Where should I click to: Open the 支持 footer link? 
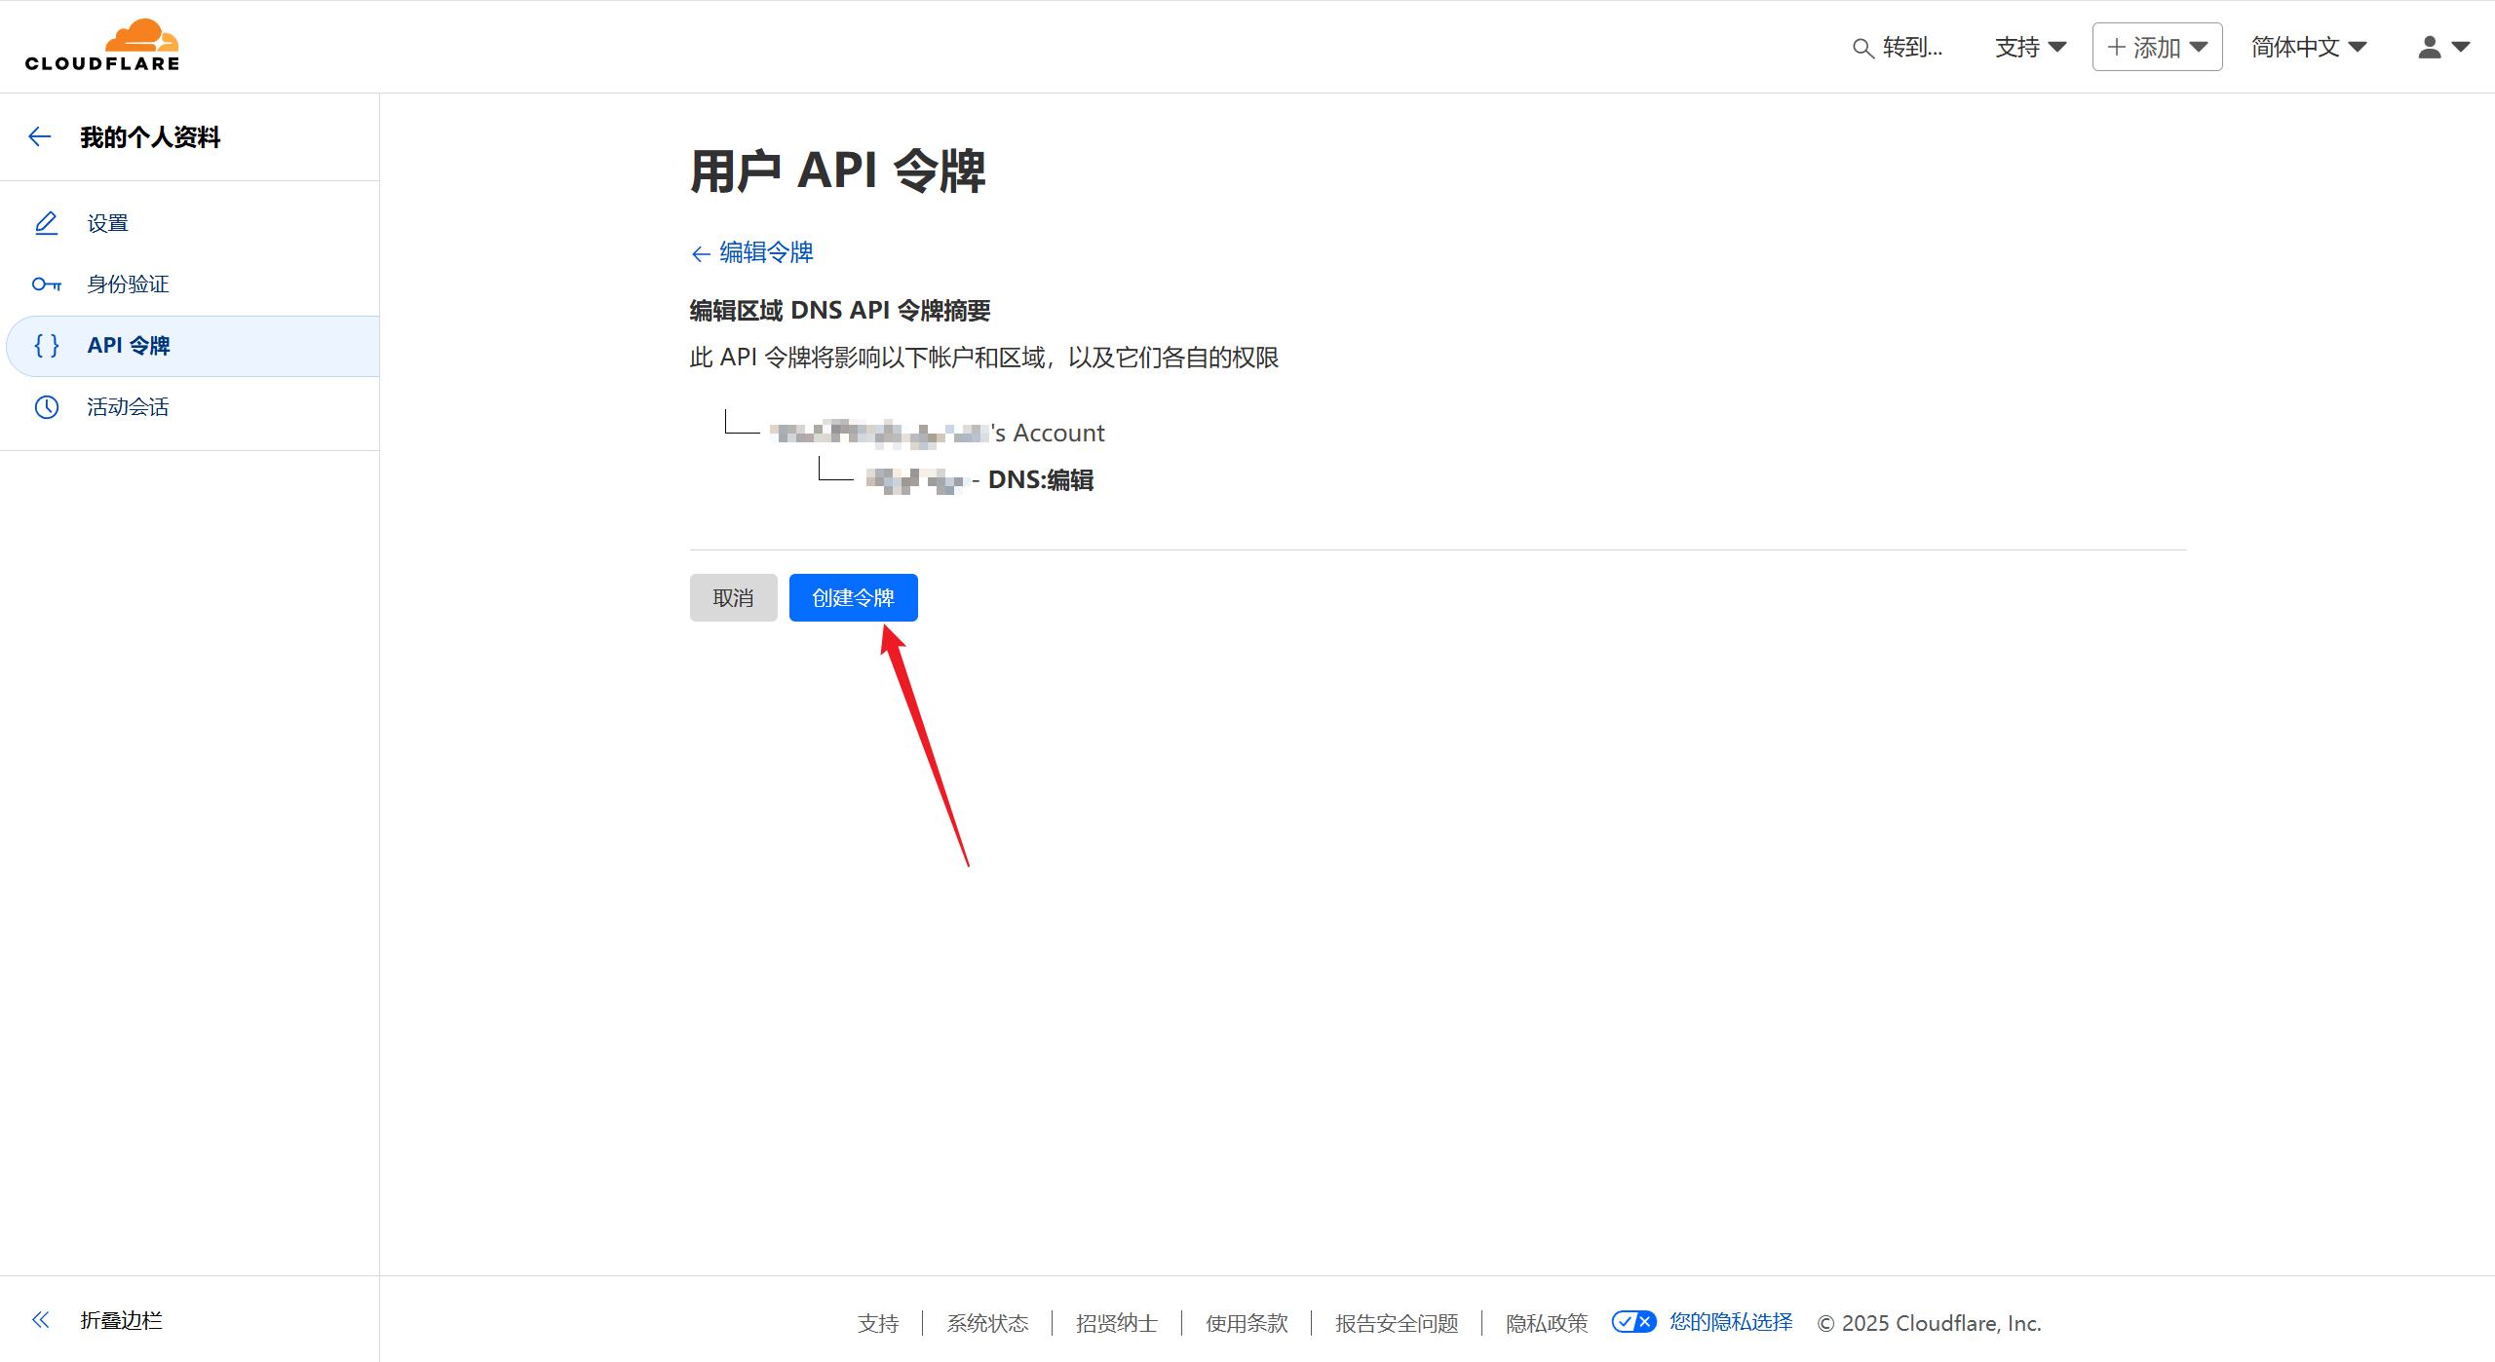[878, 1323]
